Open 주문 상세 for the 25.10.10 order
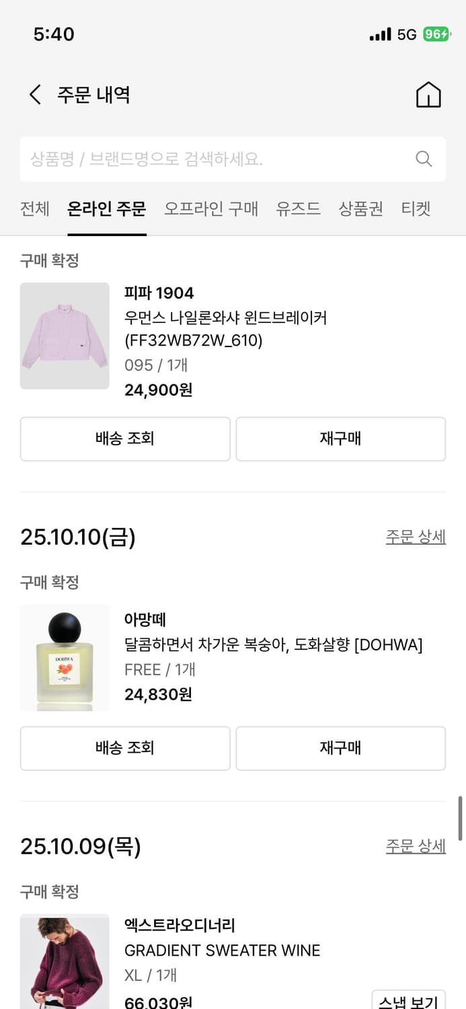This screenshot has height=1009, width=466. pos(416,536)
